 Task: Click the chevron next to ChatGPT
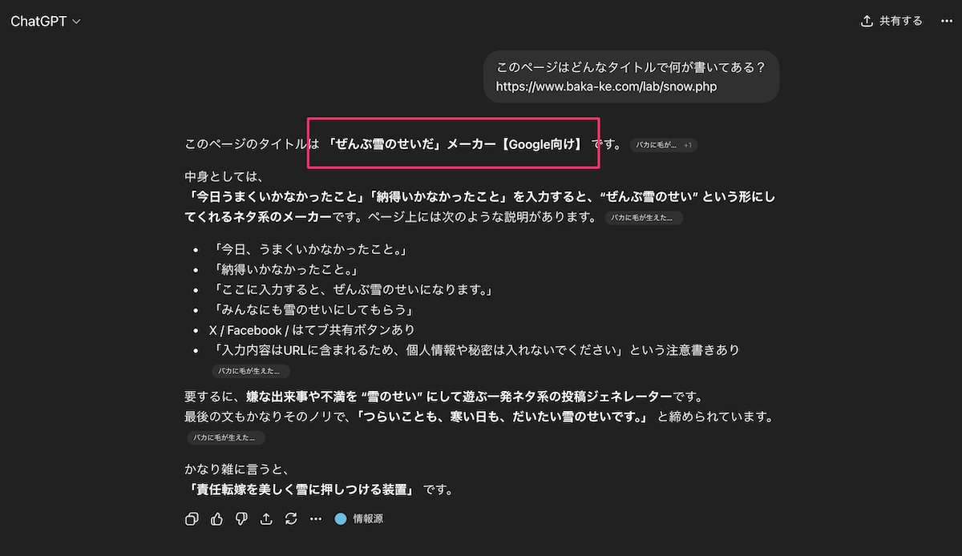click(x=77, y=22)
